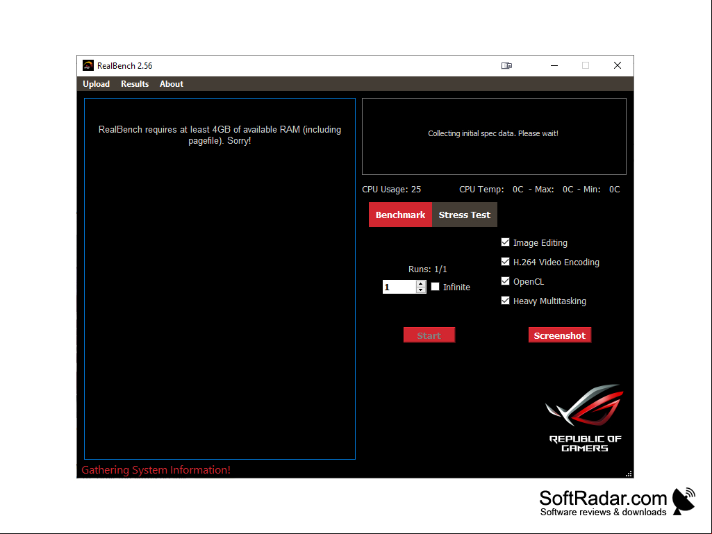
Task: Uncheck the Image Editing checkbox
Action: click(505, 242)
